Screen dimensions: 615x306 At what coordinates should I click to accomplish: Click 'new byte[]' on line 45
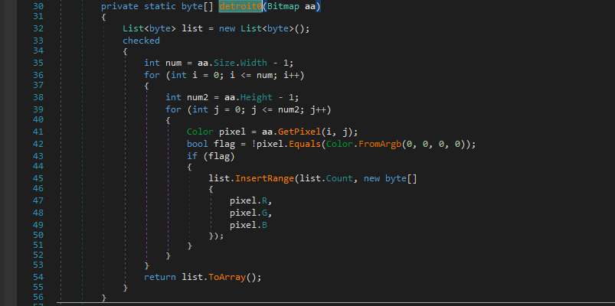click(391, 179)
